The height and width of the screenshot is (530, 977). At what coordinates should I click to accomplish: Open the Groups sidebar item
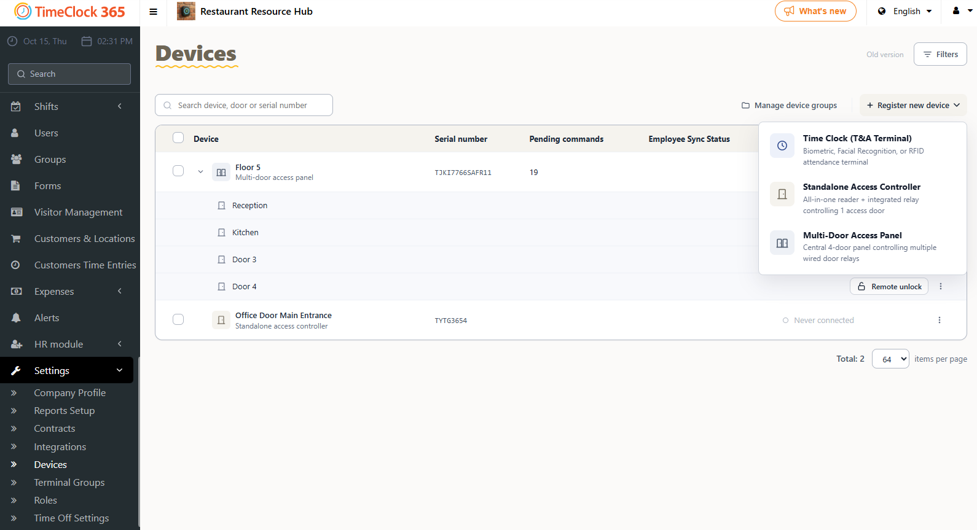(66, 159)
